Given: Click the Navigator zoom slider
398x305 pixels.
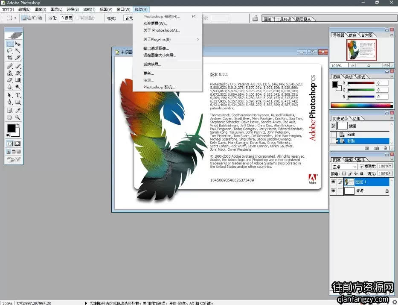Looking at the screenshot, I should click(x=369, y=65).
